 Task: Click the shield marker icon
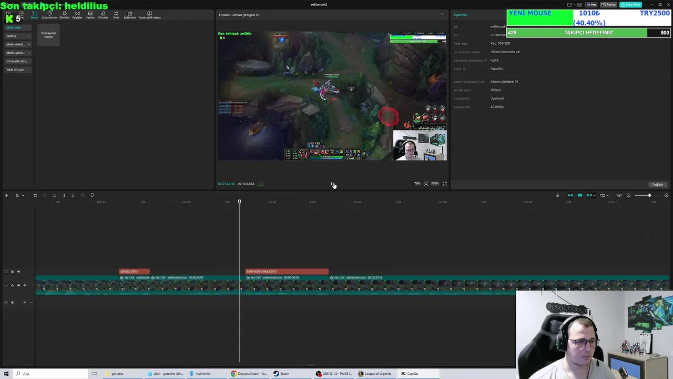point(92,195)
